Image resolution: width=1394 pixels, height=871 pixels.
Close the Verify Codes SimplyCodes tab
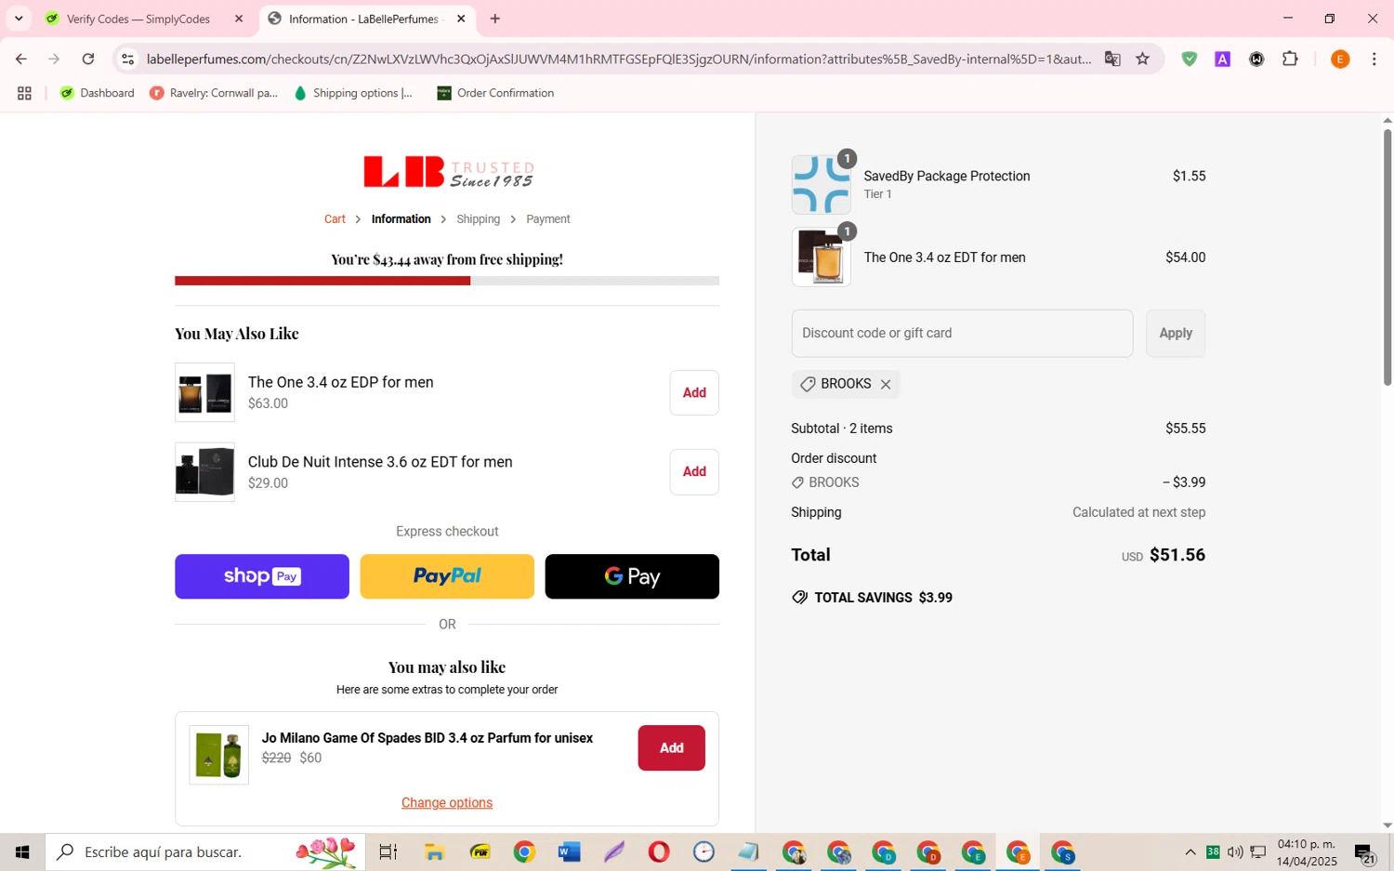[x=239, y=19]
